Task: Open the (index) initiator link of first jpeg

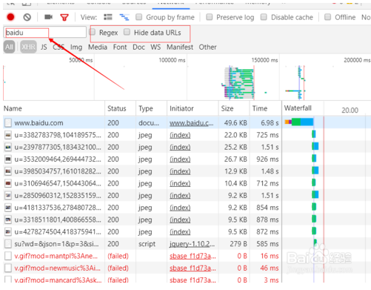Action: pos(180,135)
